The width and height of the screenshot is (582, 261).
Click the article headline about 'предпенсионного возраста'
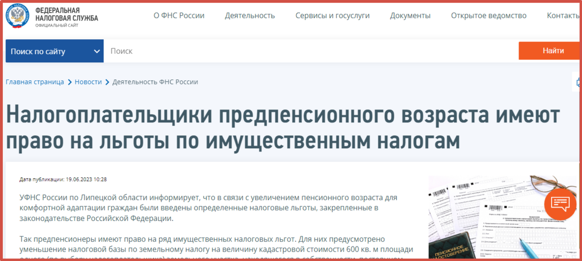[x=283, y=127]
